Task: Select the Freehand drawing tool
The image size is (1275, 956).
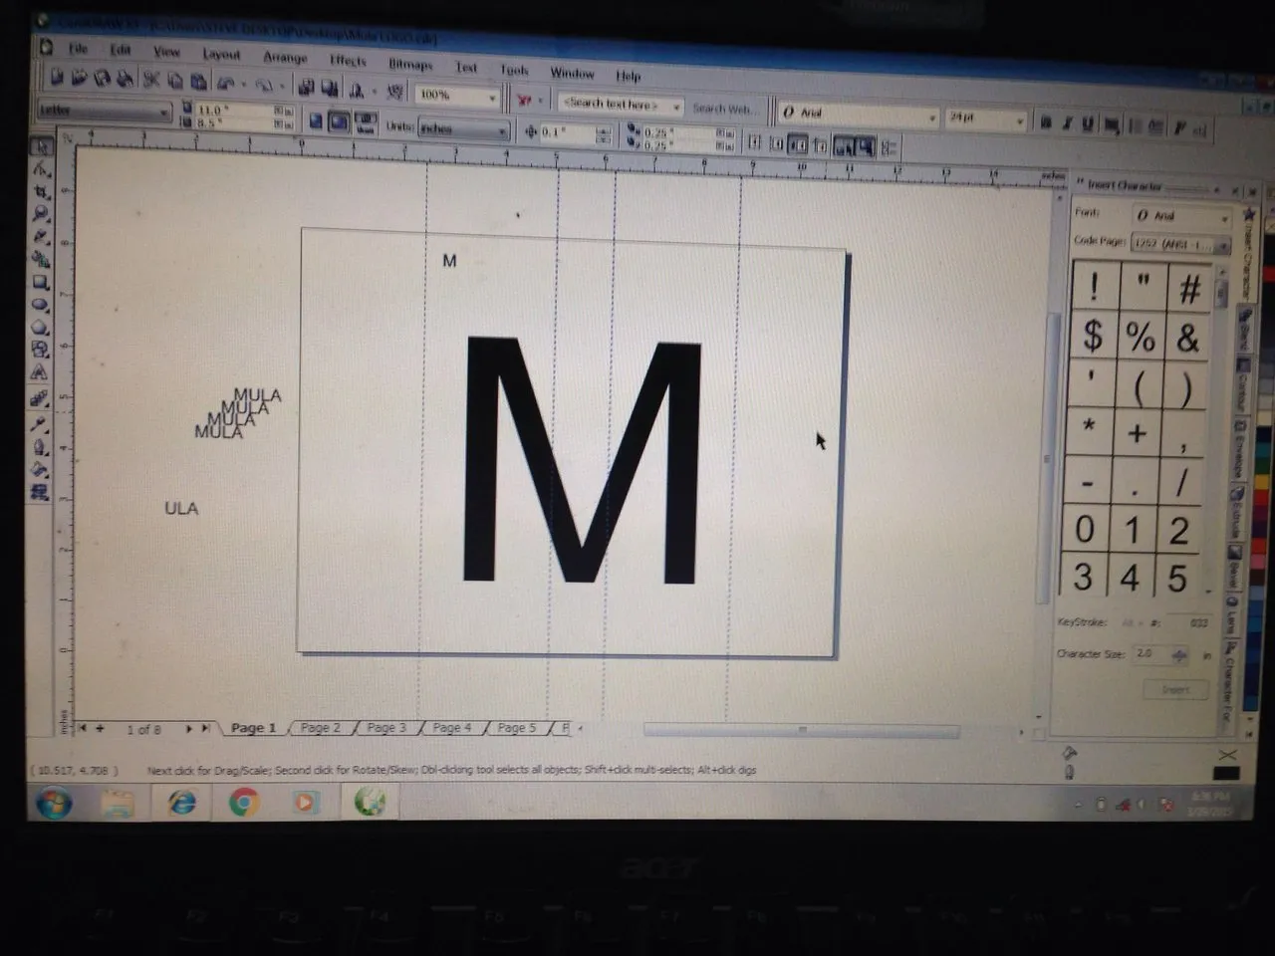Action: pyautogui.click(x=41, y=236)
